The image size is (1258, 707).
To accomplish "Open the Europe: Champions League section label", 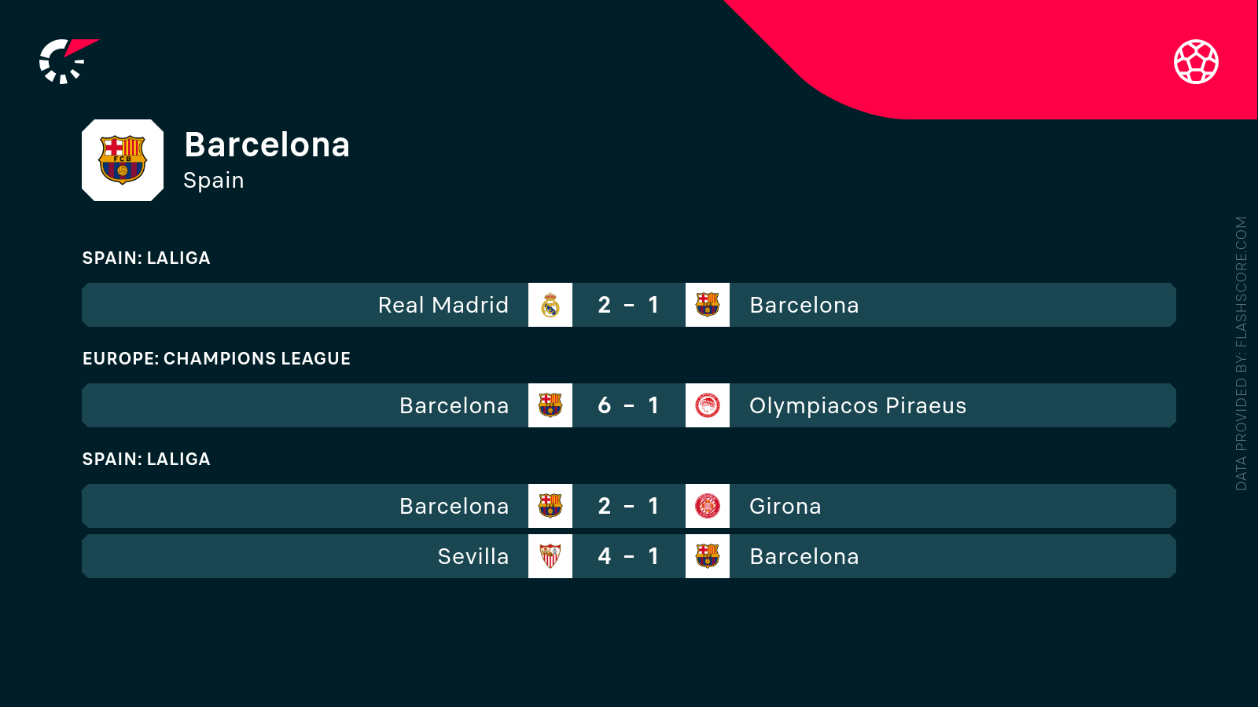I will tap(216, 358).
